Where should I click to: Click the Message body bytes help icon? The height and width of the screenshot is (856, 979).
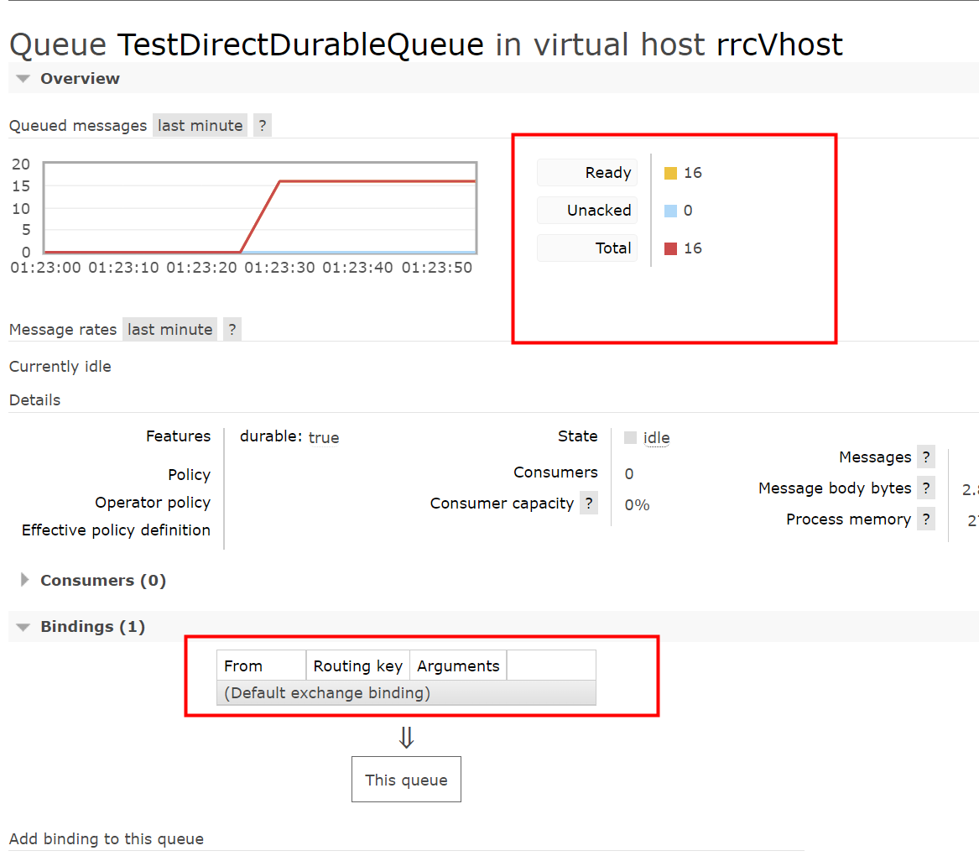click(925, 488)
